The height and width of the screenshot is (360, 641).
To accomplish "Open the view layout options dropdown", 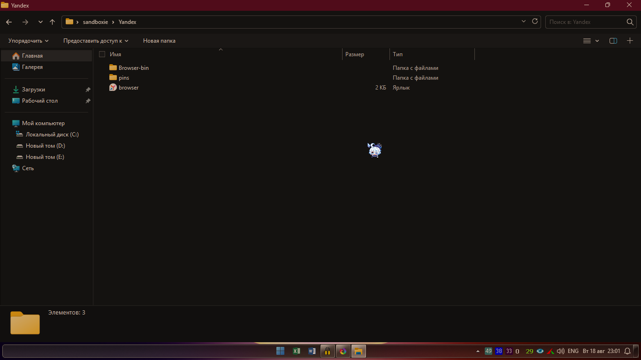I will click(591, 41).
